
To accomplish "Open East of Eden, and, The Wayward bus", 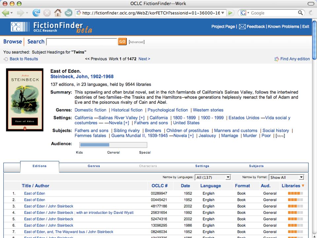I will 69,232.
